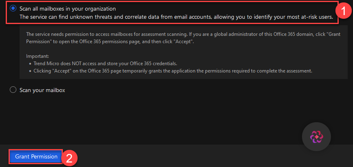This screenshot has width=353, height=167.
Task: Click the 'Scan all mailboxes in your organization' label
Action: tap(67, 9)
